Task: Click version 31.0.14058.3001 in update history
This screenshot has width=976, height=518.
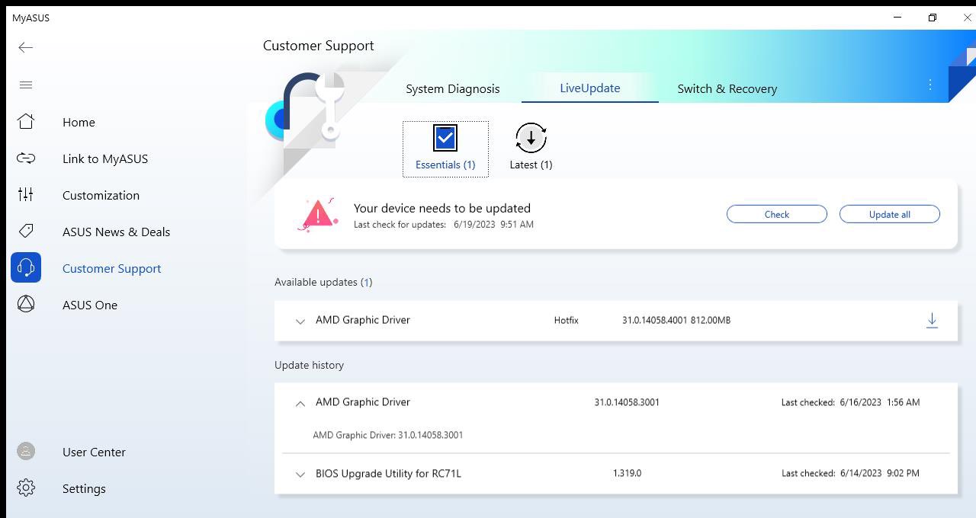Action: (627, 402)
